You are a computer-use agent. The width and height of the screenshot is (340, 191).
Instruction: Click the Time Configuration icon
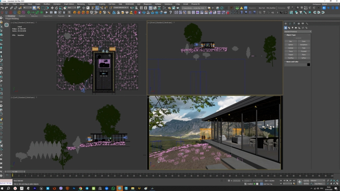click(x=294, y=183)
